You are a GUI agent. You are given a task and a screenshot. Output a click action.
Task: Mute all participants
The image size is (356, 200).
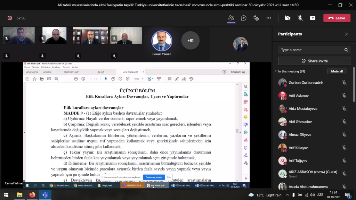pos(337,71)
